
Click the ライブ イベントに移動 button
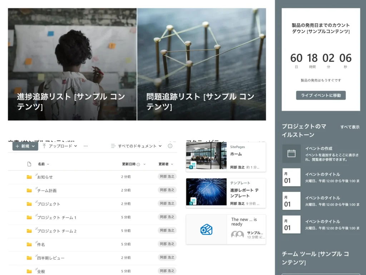coord(321,95)
